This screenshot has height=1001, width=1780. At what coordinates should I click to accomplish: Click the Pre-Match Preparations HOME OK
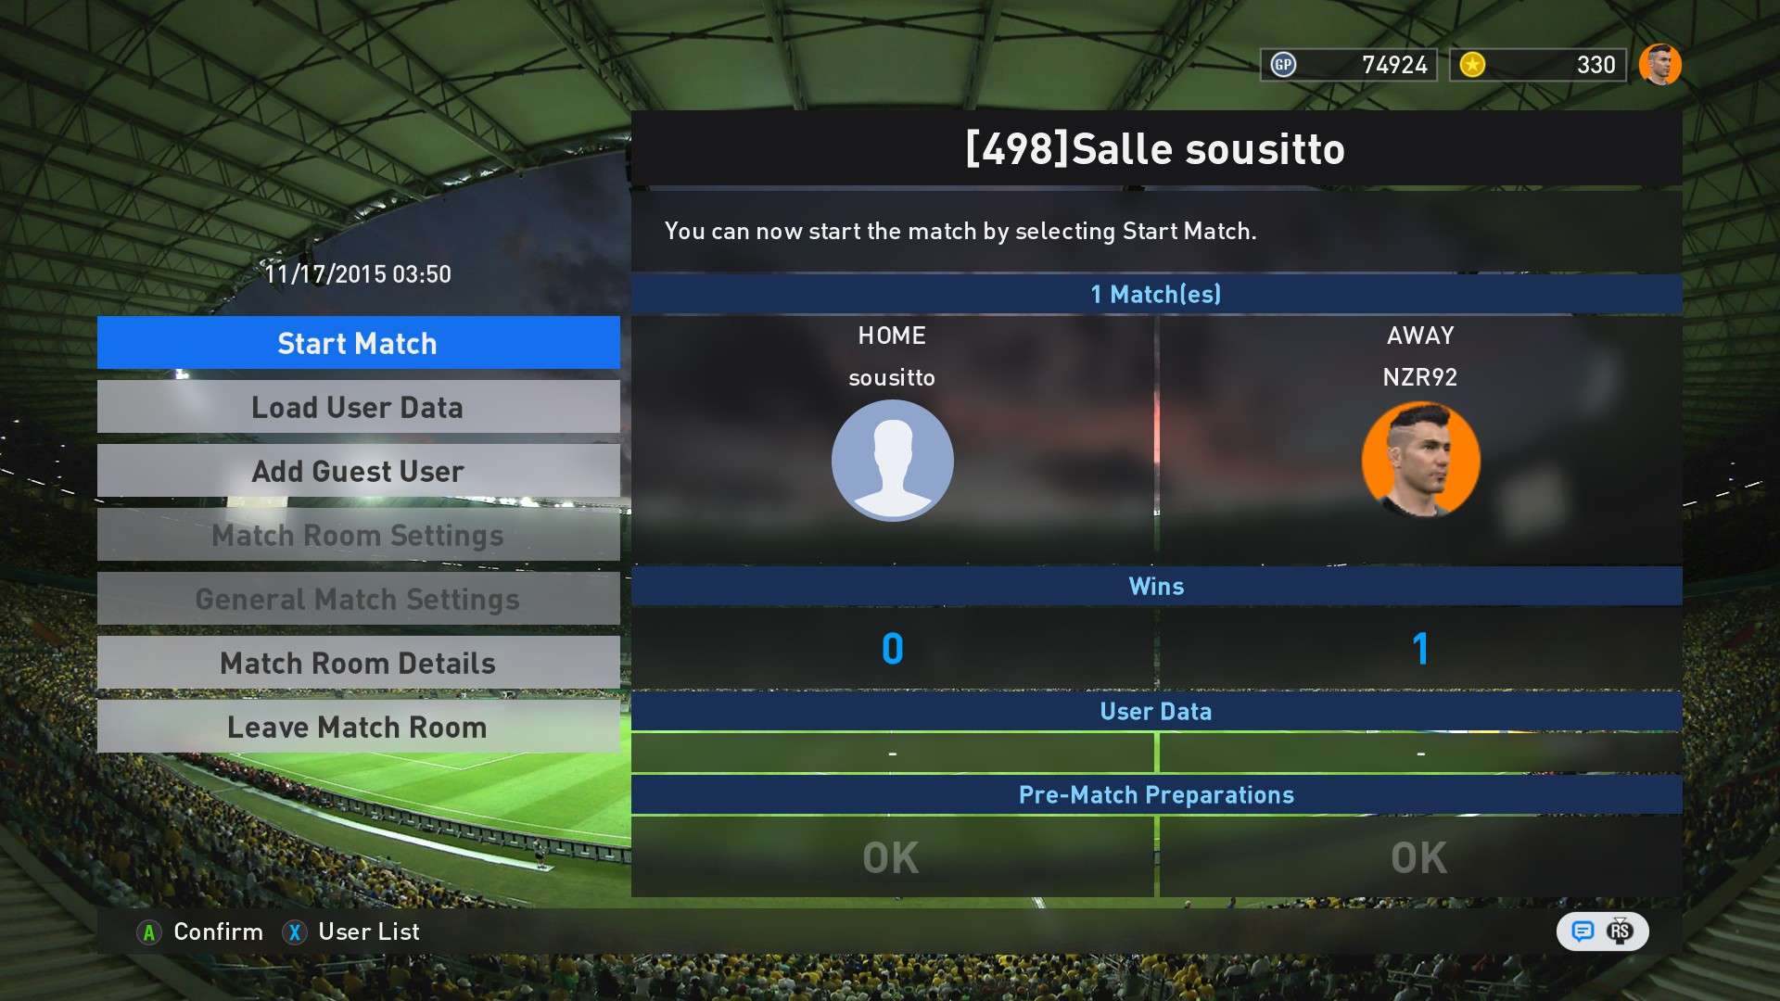[889, 855]
